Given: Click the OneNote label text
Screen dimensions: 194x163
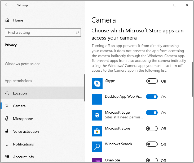Looking at the screenshot, I should [x=112, y=160].
